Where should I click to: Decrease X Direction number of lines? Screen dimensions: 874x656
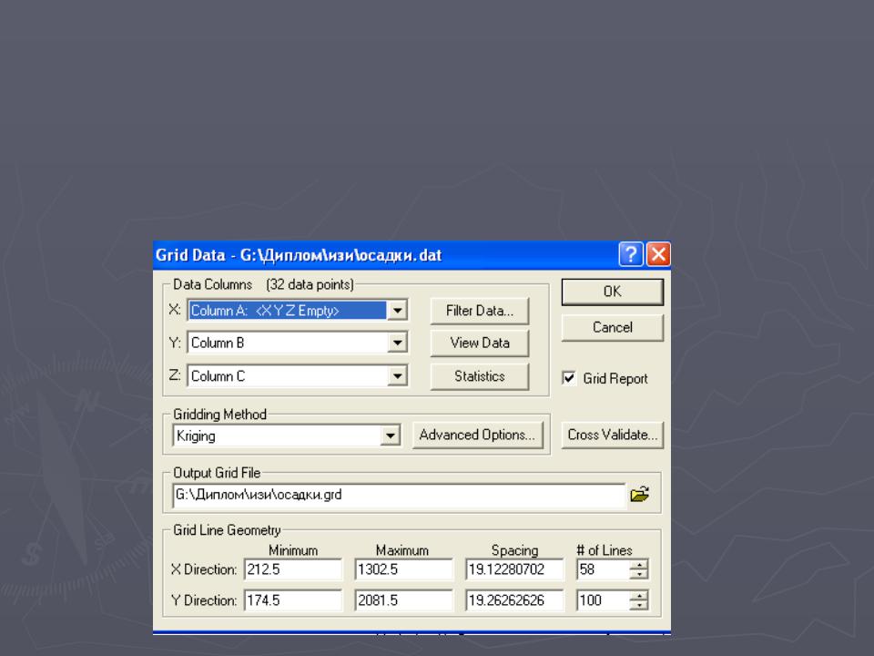pos(639,575)
